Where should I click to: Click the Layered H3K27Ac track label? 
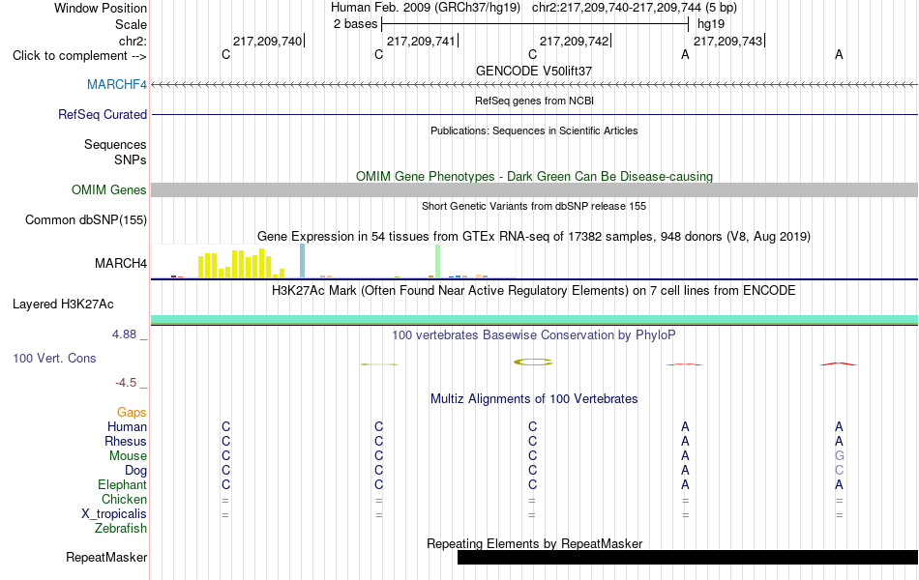click(x=63, y=304)
